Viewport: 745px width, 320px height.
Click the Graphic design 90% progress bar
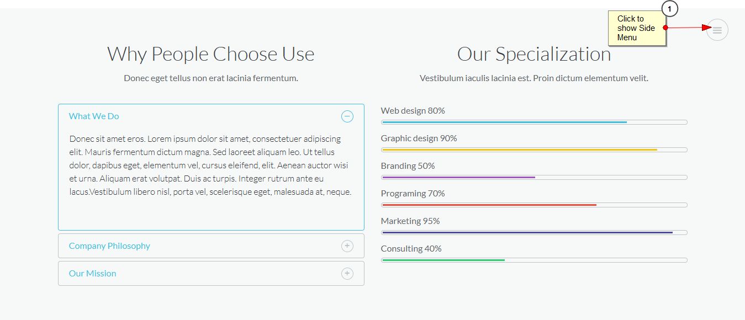(x=534, y=150)
